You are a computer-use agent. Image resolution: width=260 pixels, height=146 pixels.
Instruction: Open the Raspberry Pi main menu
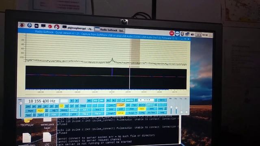click(x=22, y=25)
